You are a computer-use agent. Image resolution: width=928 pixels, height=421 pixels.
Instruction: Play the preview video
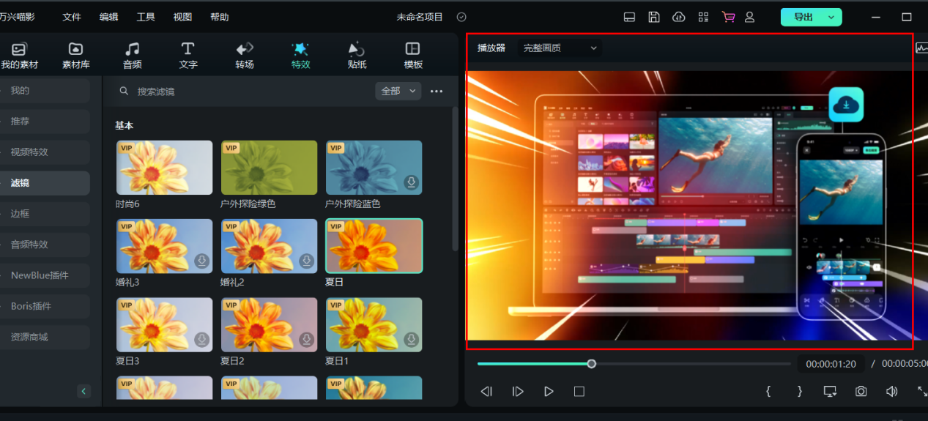[549, 392]
